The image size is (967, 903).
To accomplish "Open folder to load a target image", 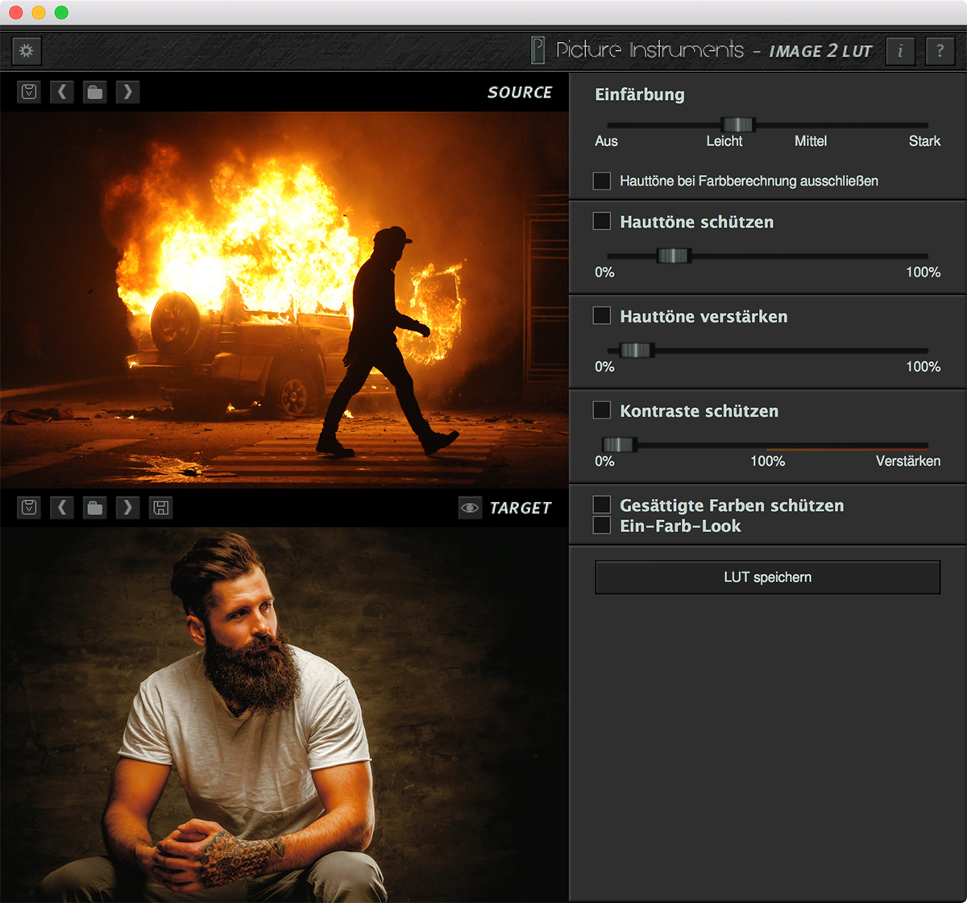I will (95, 508).
